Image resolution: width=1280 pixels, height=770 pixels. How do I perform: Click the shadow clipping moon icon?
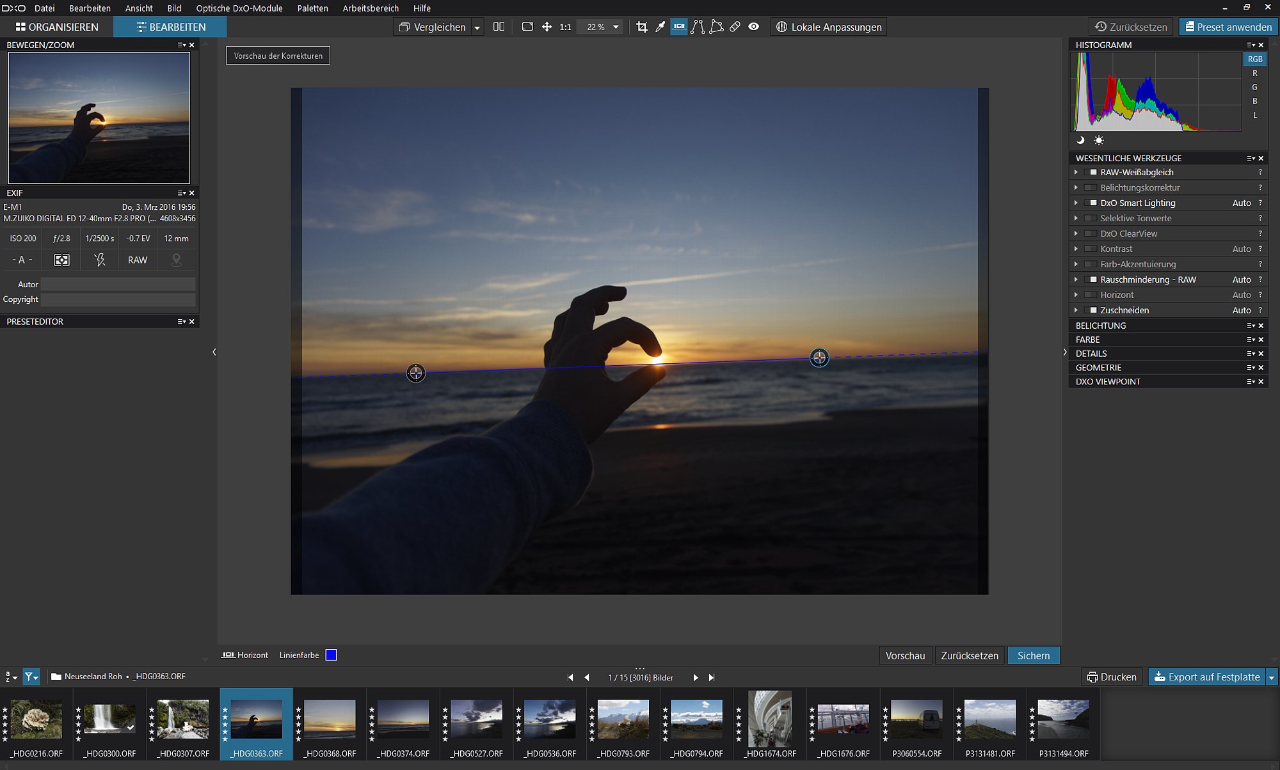point(1080,140)
